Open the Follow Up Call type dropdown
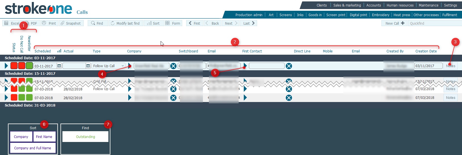462x155 pixels. point(123,66)
